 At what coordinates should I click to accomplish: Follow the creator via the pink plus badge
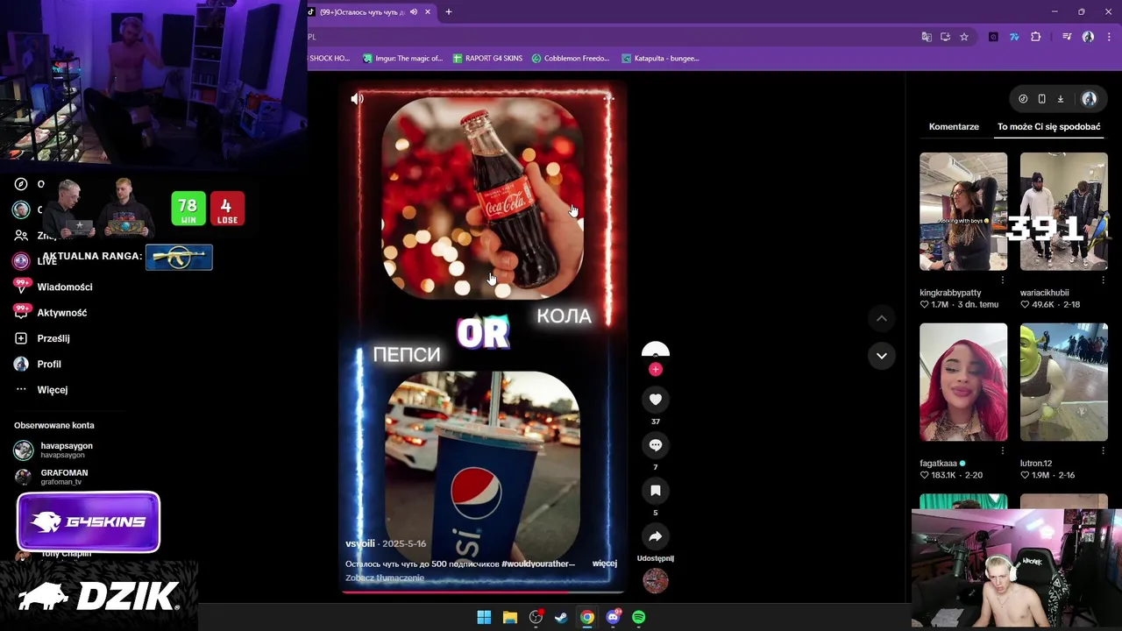click(655, 370)
